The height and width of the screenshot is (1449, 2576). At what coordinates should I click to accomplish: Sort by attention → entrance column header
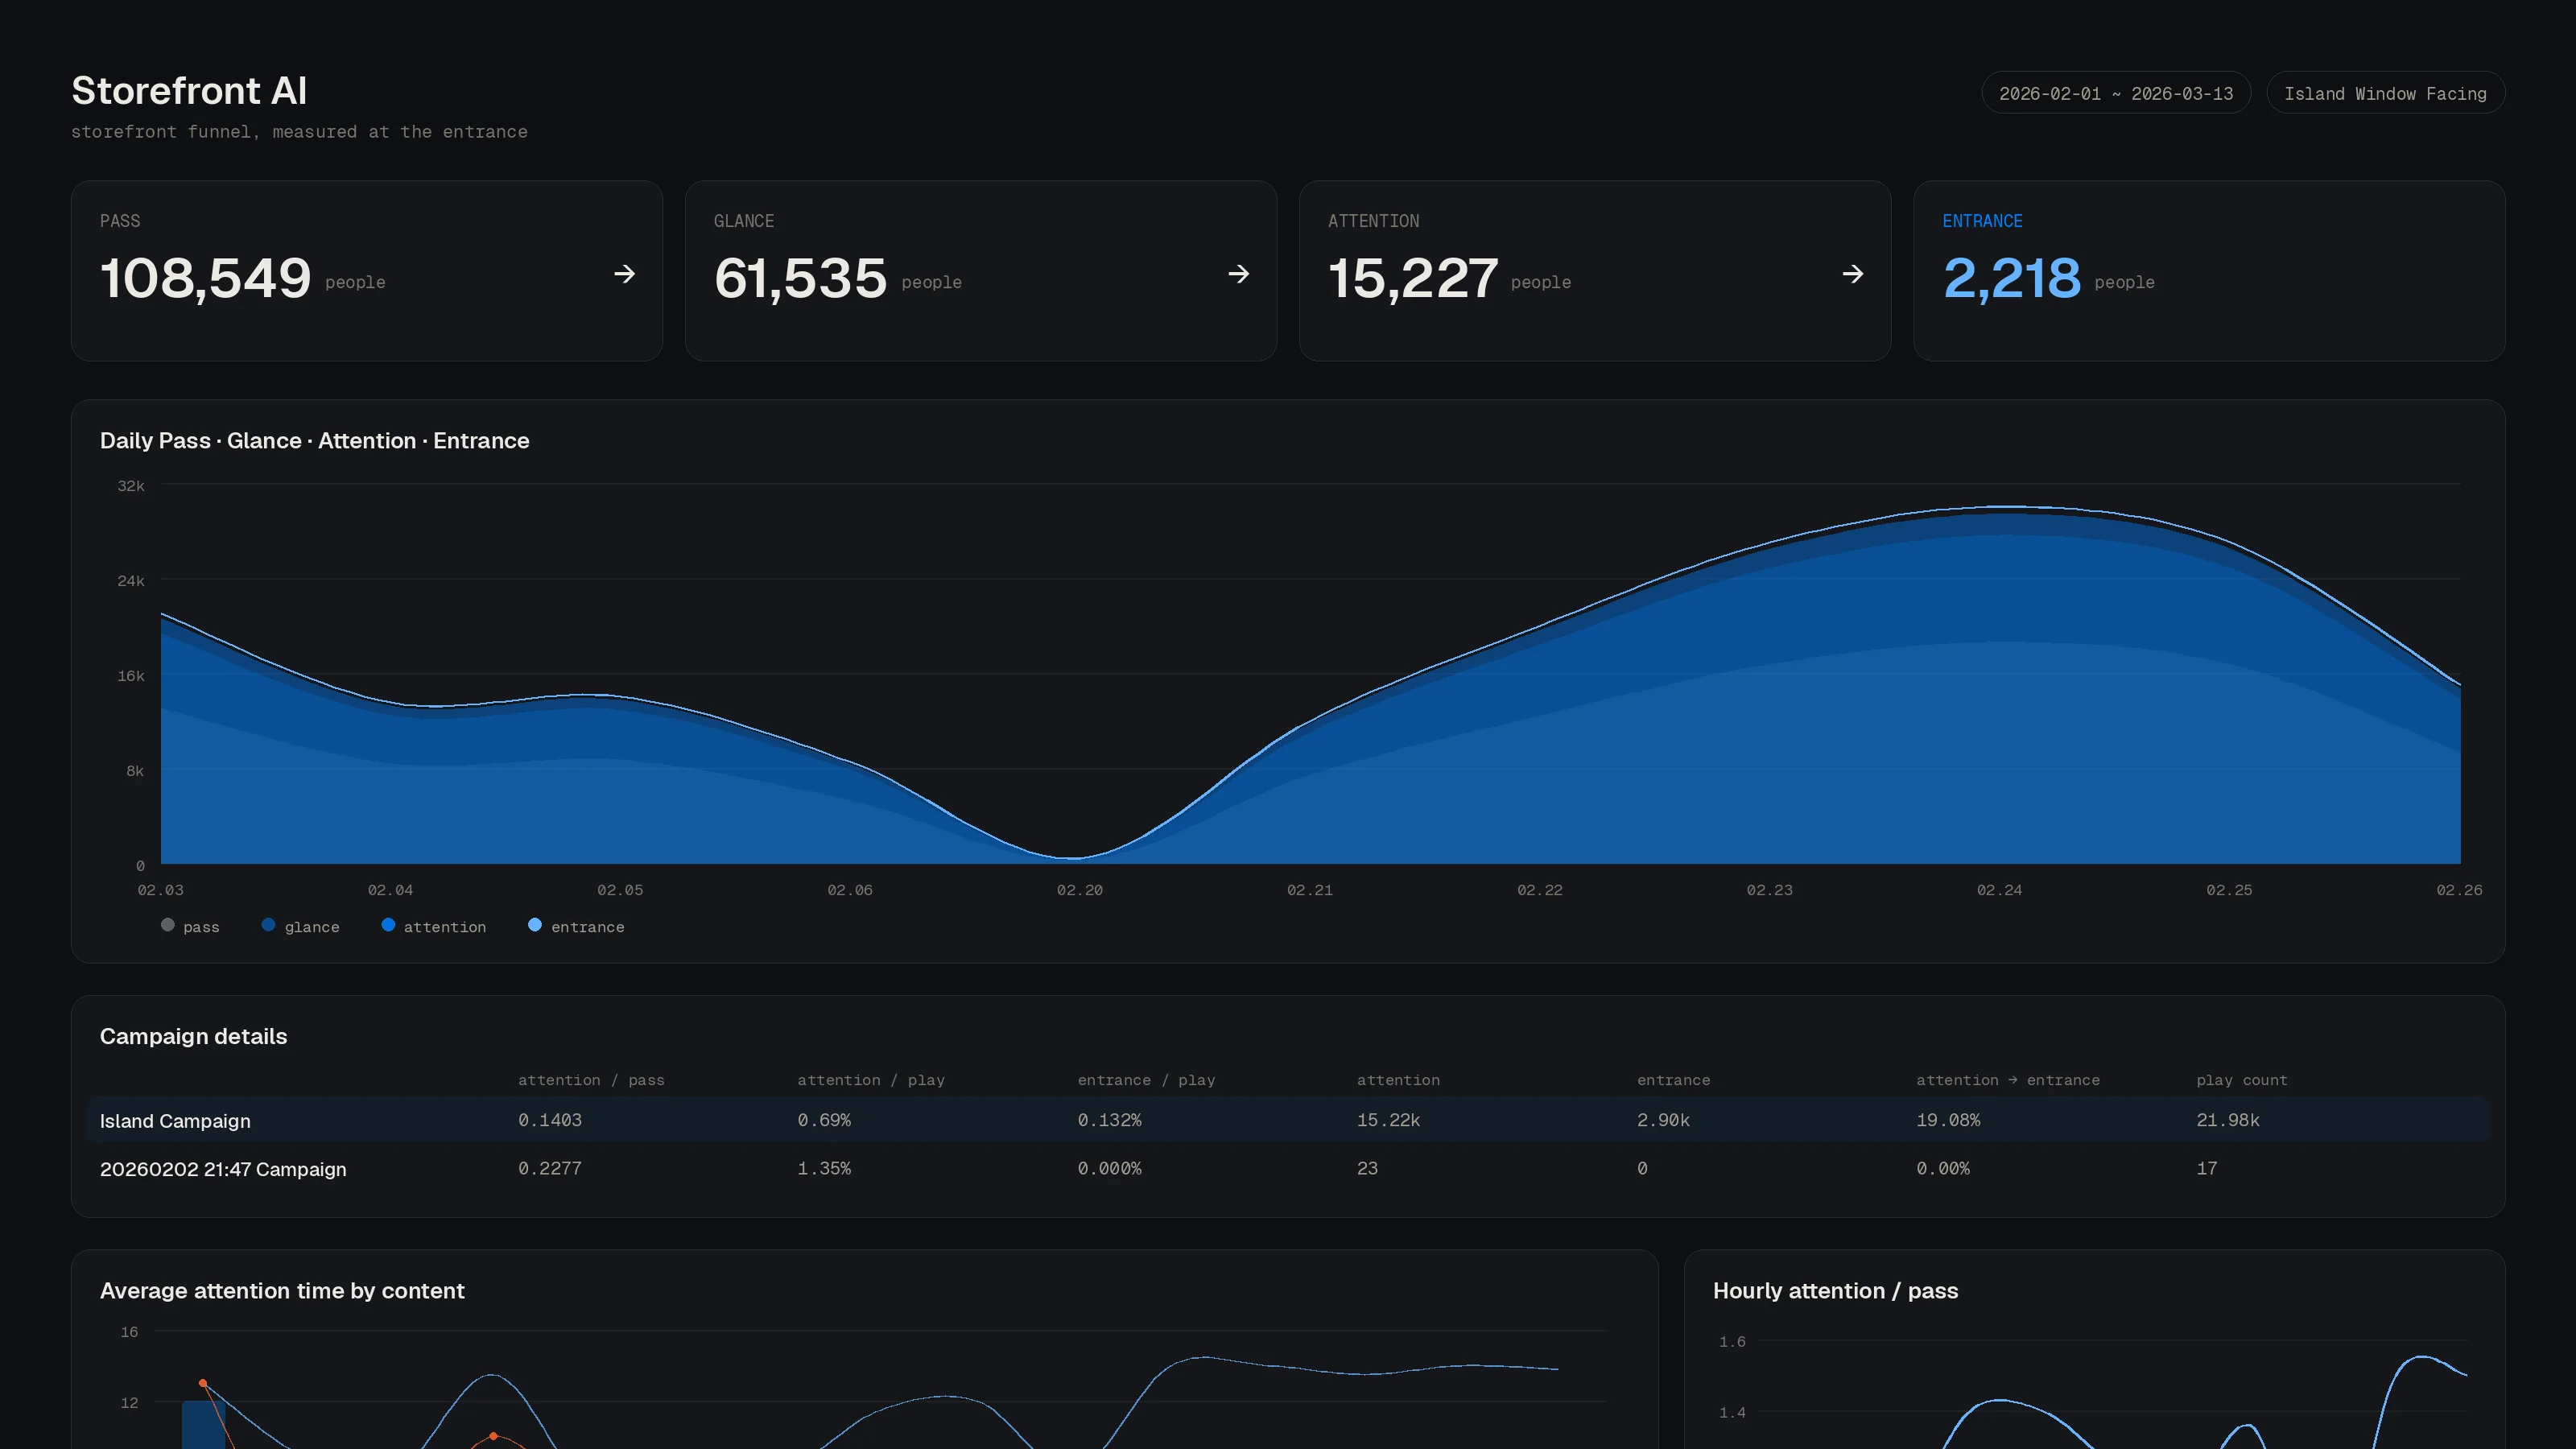coord(2007,1080)
